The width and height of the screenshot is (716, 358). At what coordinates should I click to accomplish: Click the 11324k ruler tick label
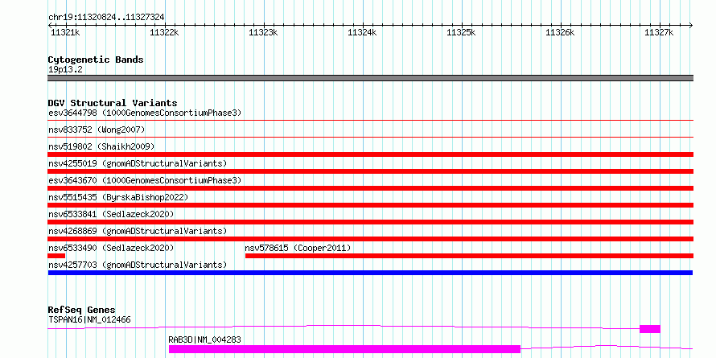point(362,32)
